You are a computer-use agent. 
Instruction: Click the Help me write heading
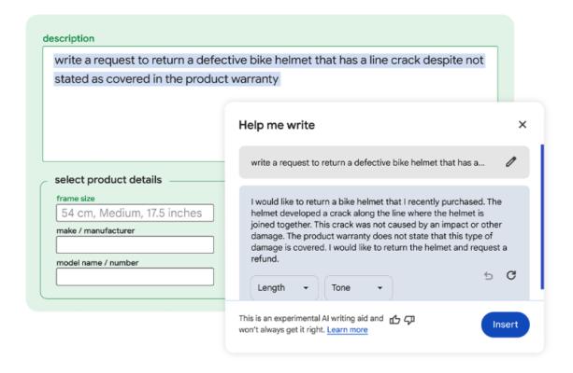coord(277,125)
